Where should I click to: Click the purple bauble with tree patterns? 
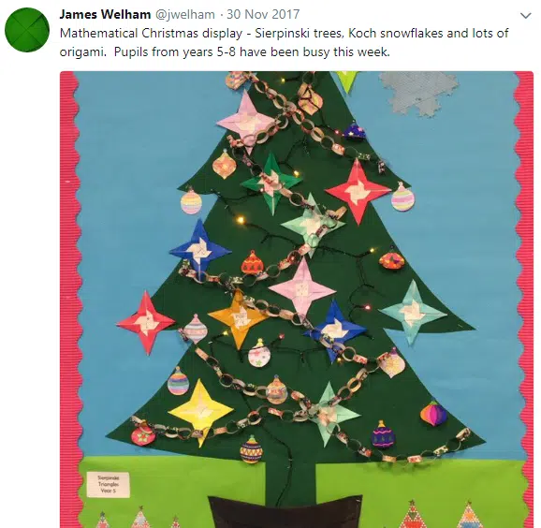tap(383, 435)
